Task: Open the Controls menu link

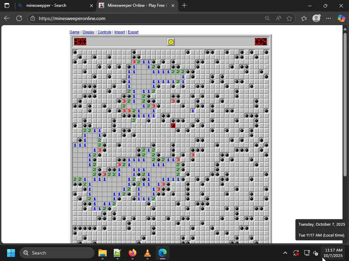Action: click(104, 32)
